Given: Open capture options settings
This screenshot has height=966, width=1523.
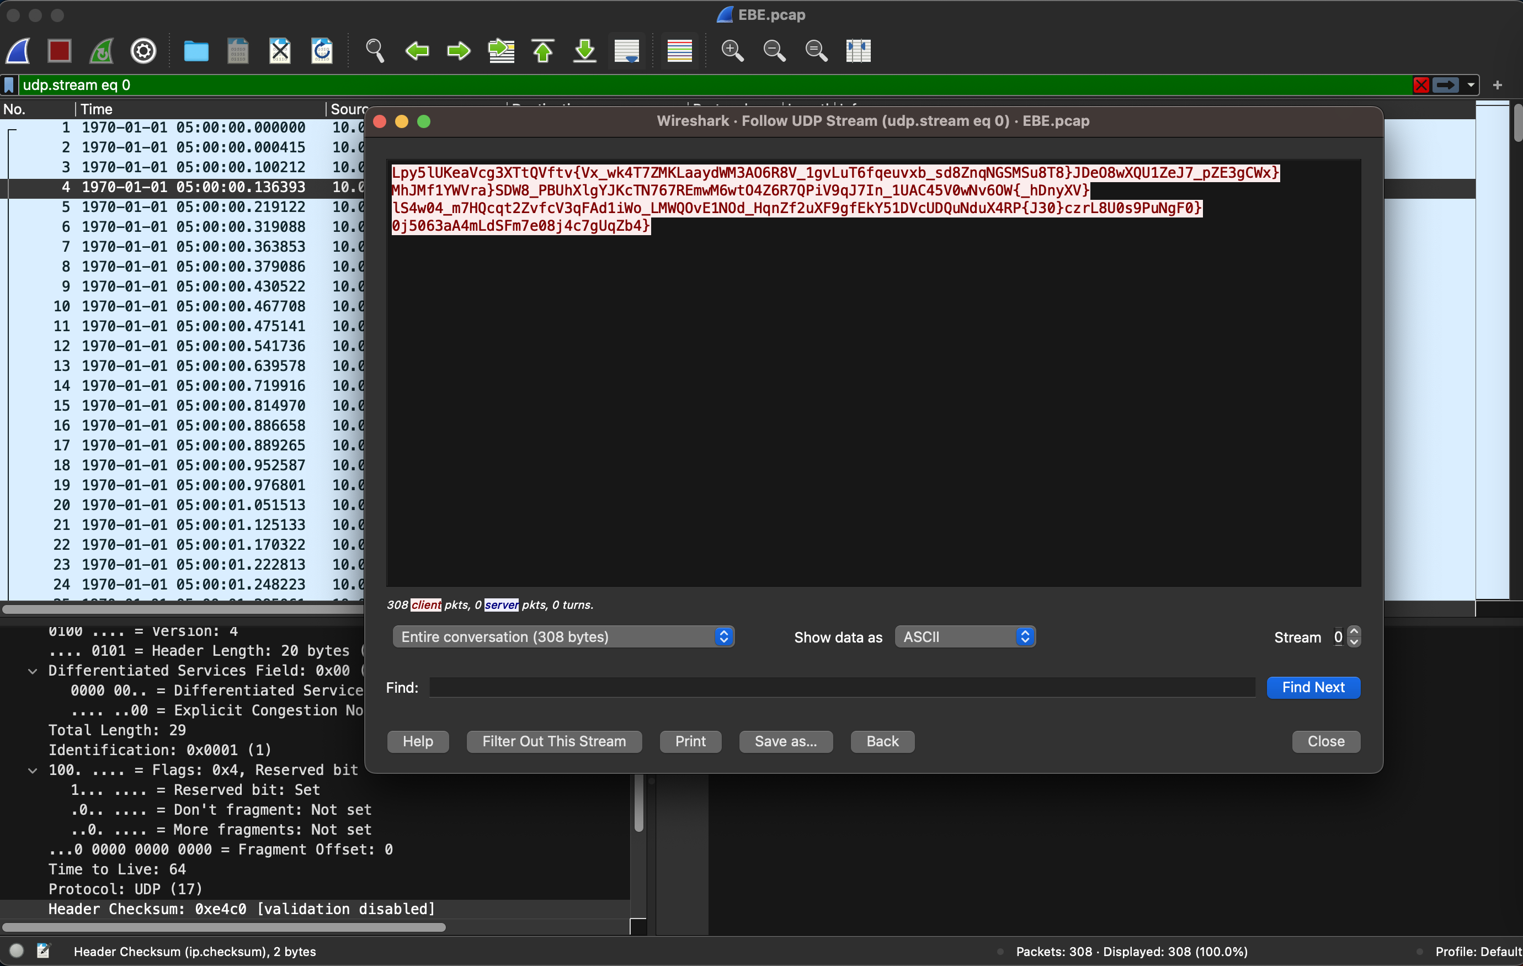Looking at the screenshot, I should coord(143,51).
